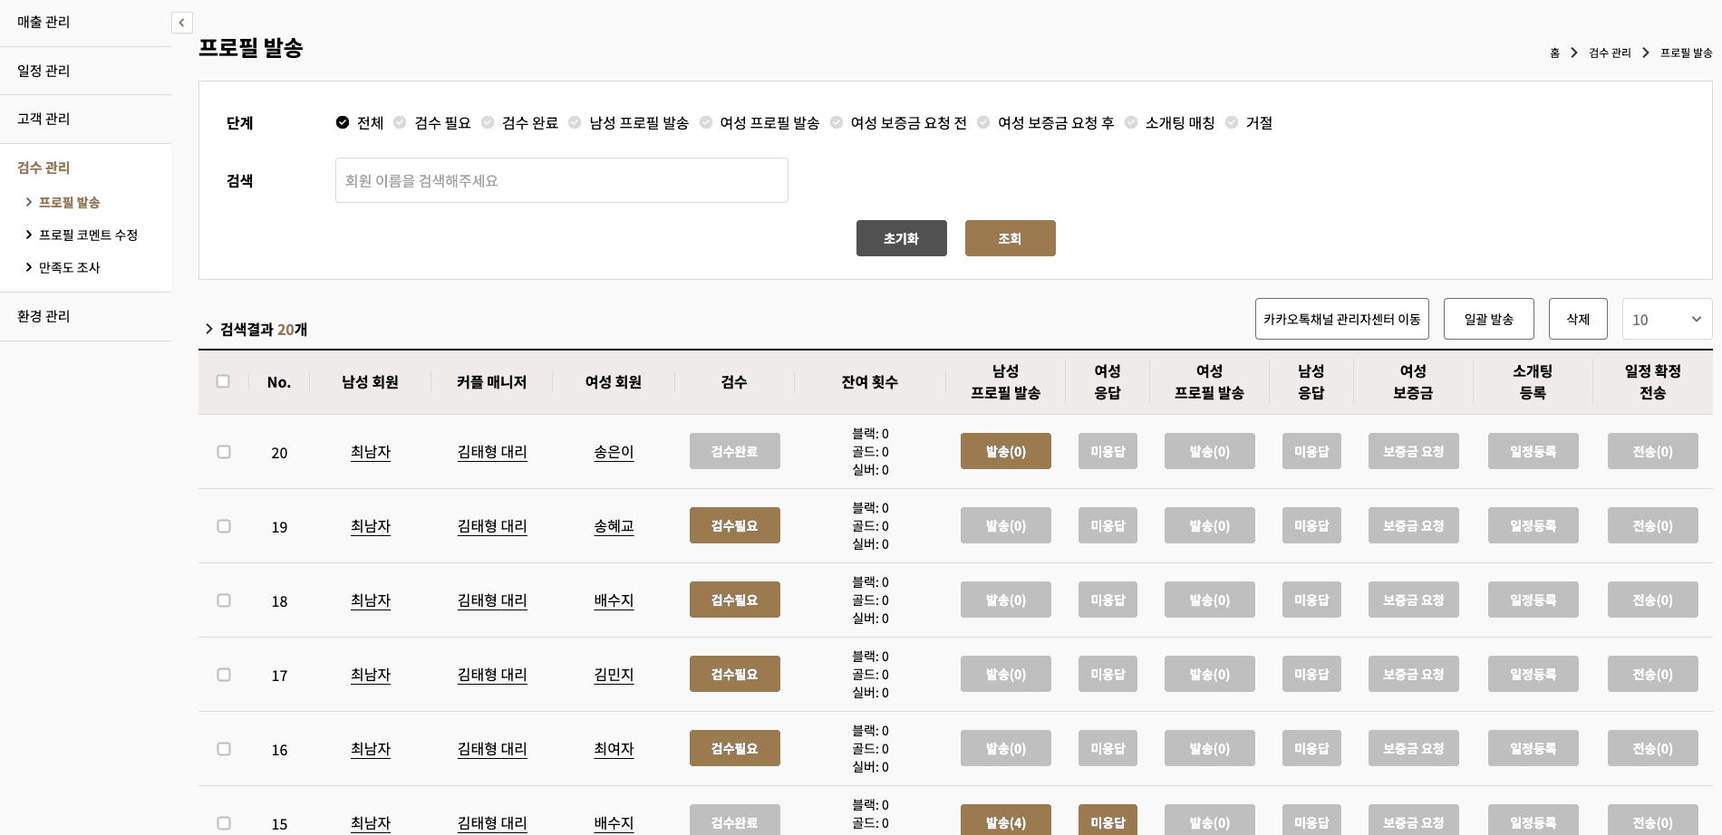Click 검수필요 button in row 16
Image resolution: width=1722 pixels, height=835 pixels.
tap(735, 748)
